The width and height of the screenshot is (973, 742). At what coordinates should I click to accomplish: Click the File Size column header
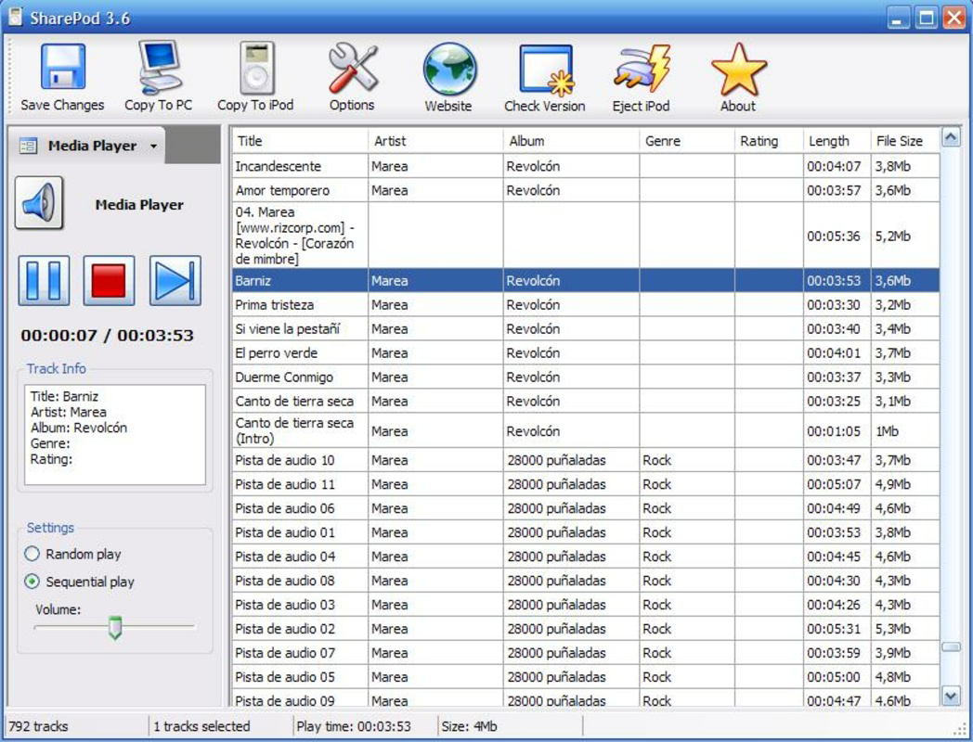coord(900,141)
